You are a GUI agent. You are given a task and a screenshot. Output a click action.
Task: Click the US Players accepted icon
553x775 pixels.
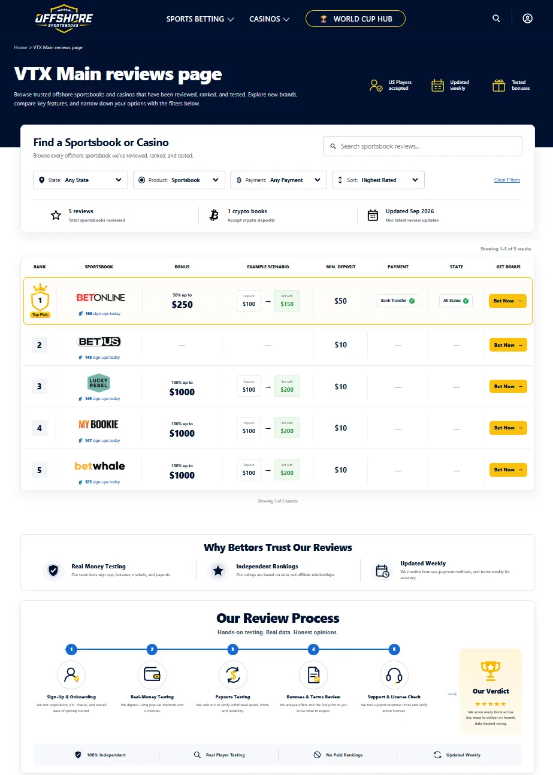376,85
